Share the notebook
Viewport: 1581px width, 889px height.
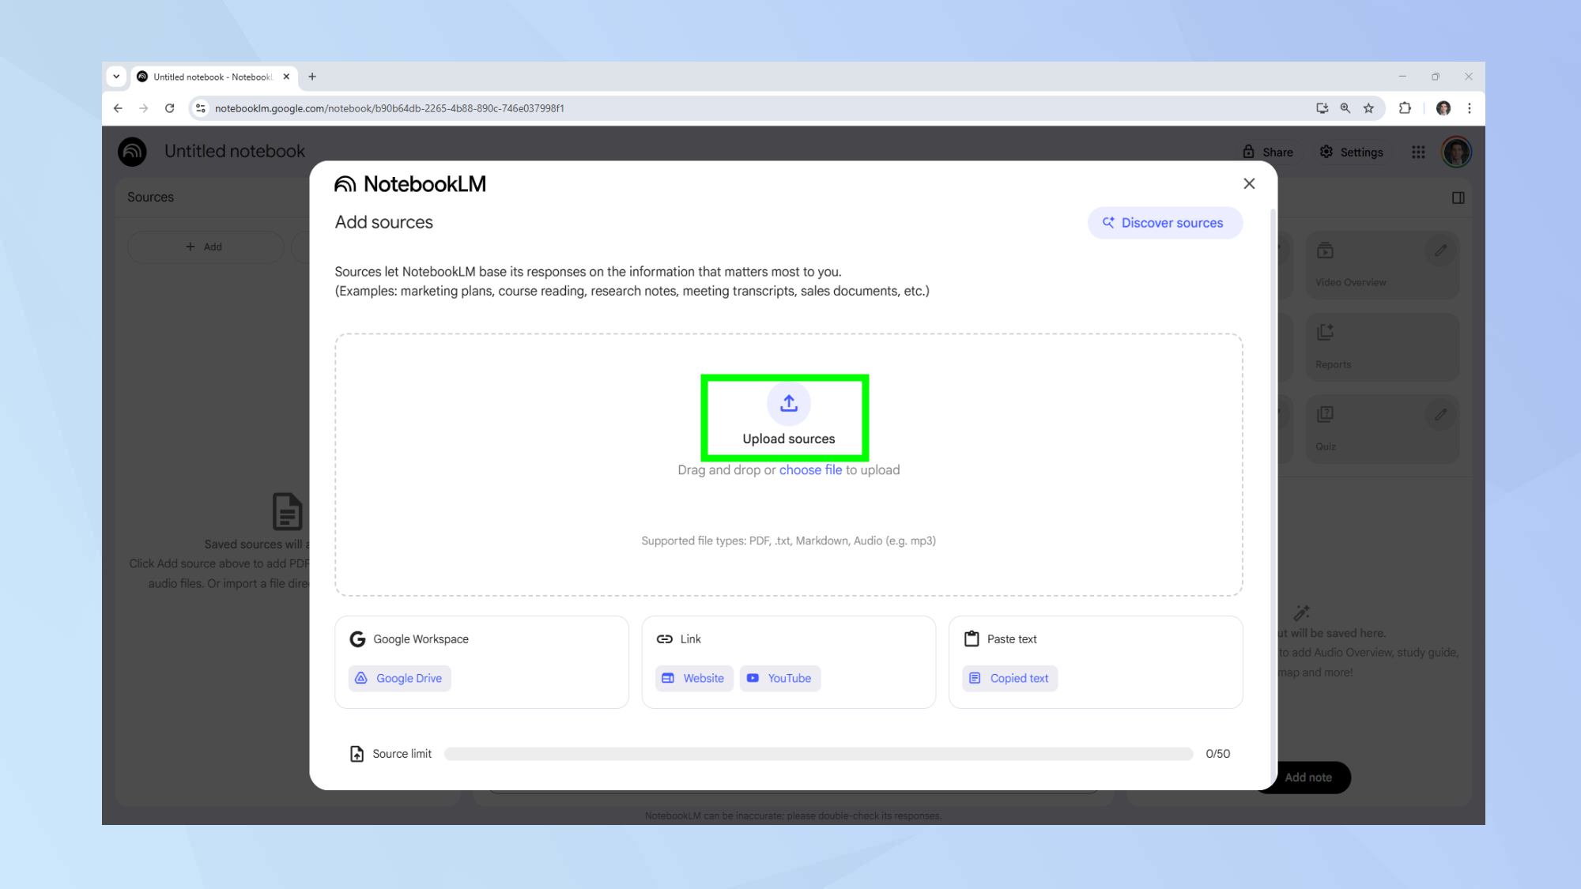point(1267,152)
